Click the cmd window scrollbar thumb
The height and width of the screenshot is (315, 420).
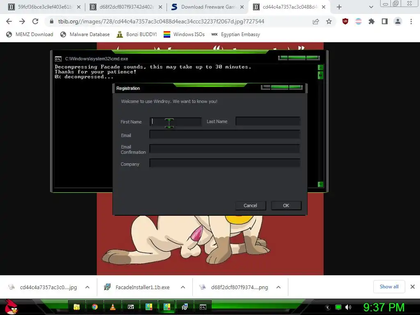click(x=320, y=75)
